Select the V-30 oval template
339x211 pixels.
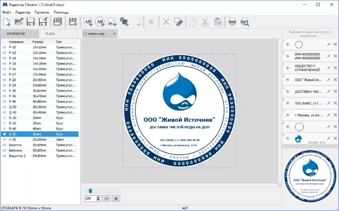tap(40, 140)
